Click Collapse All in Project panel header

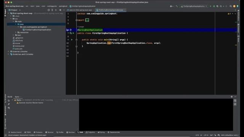(x=56, y=10)
